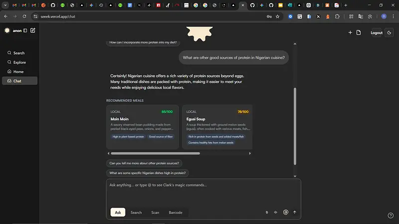Toggle dark mode with the moon icon
This screenshot has height=224, width=399.
click(390, 33)
